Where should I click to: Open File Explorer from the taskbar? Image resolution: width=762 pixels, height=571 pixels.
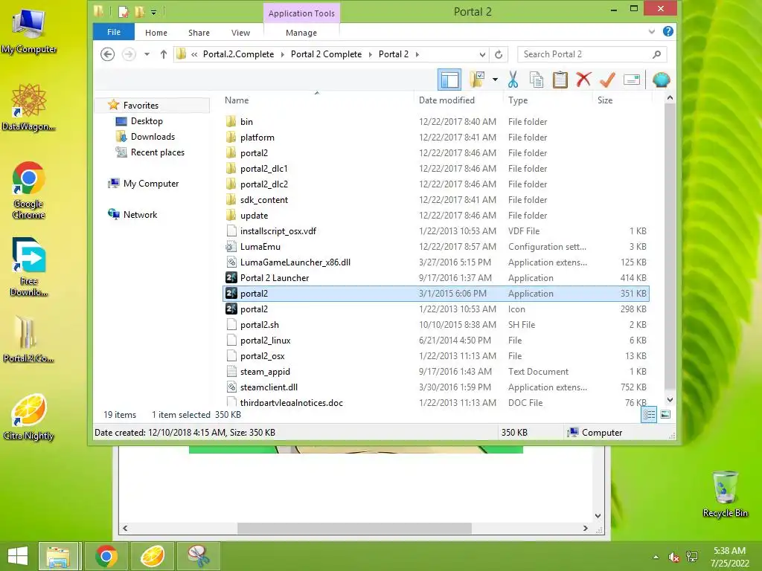tap(58, 556)
